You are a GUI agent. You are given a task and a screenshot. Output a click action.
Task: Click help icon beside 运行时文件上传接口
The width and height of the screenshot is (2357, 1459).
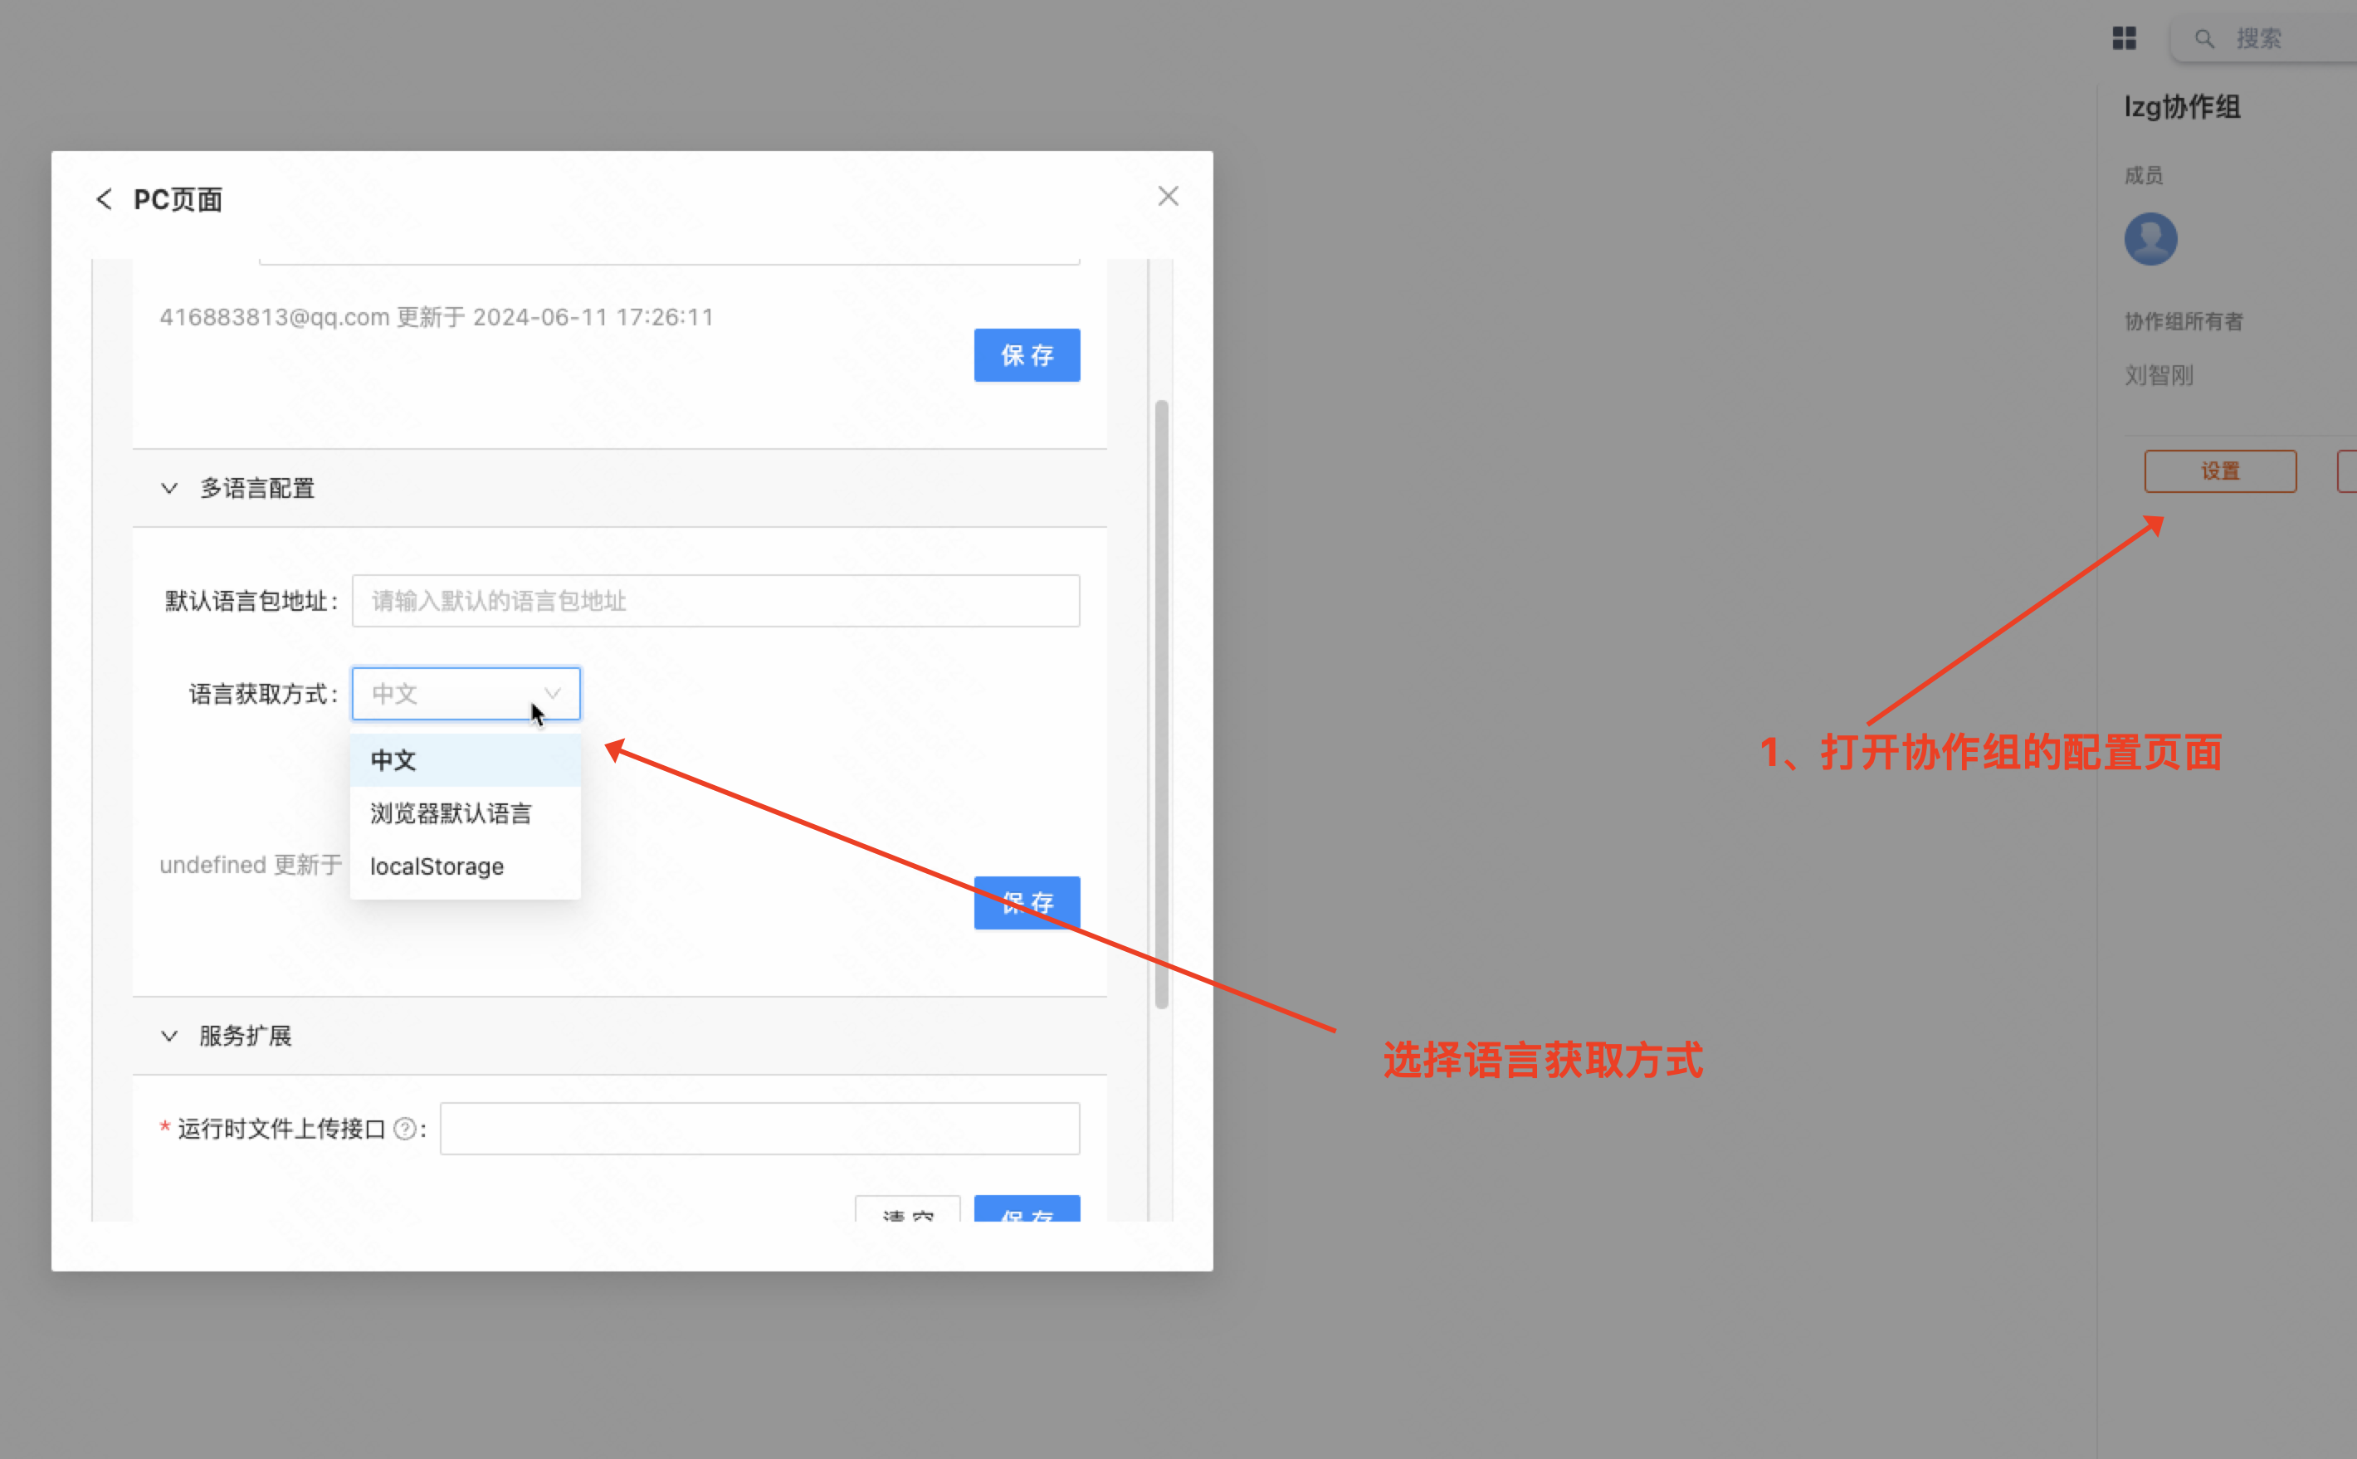(x=405, y=1128)
